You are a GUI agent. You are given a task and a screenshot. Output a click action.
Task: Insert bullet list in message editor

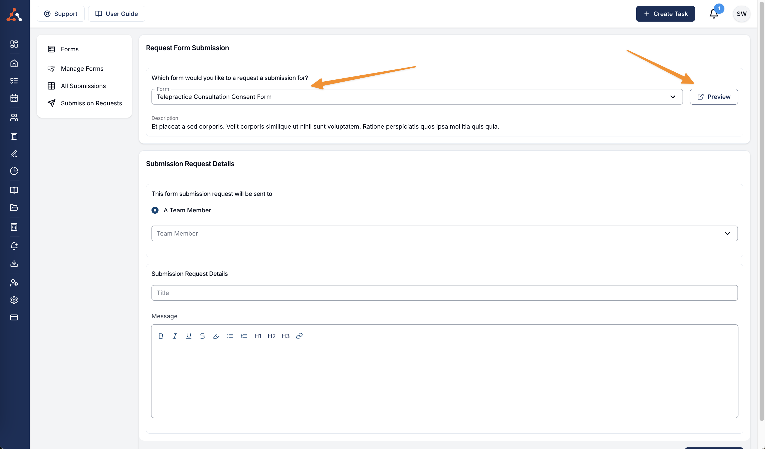tap(230, 336)
